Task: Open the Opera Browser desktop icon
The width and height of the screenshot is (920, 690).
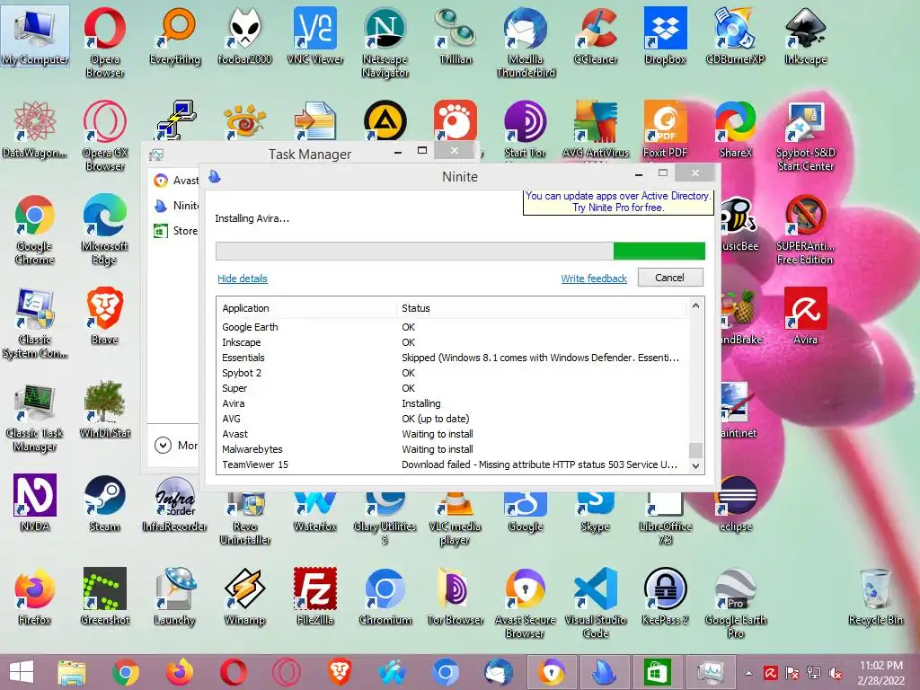Action: click(x=104, y=41)
